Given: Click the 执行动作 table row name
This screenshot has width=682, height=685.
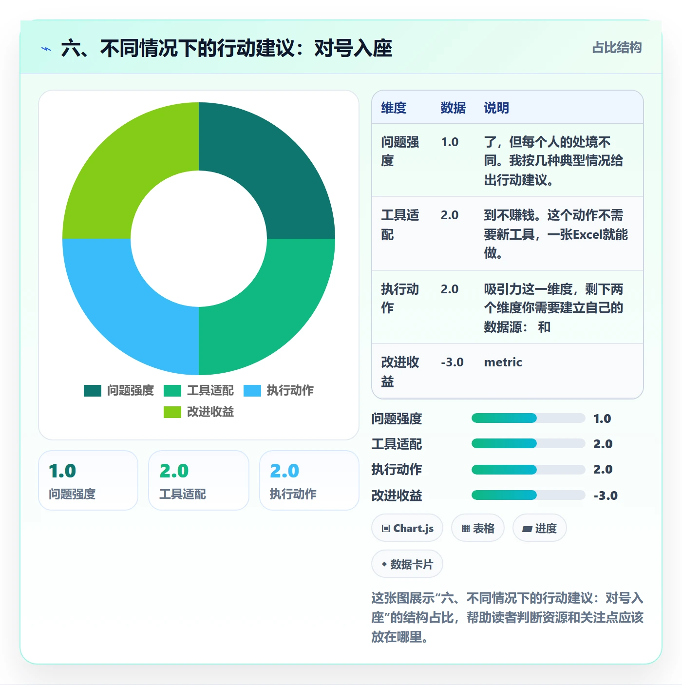Looking at the screenshot, I should point(400,298).
